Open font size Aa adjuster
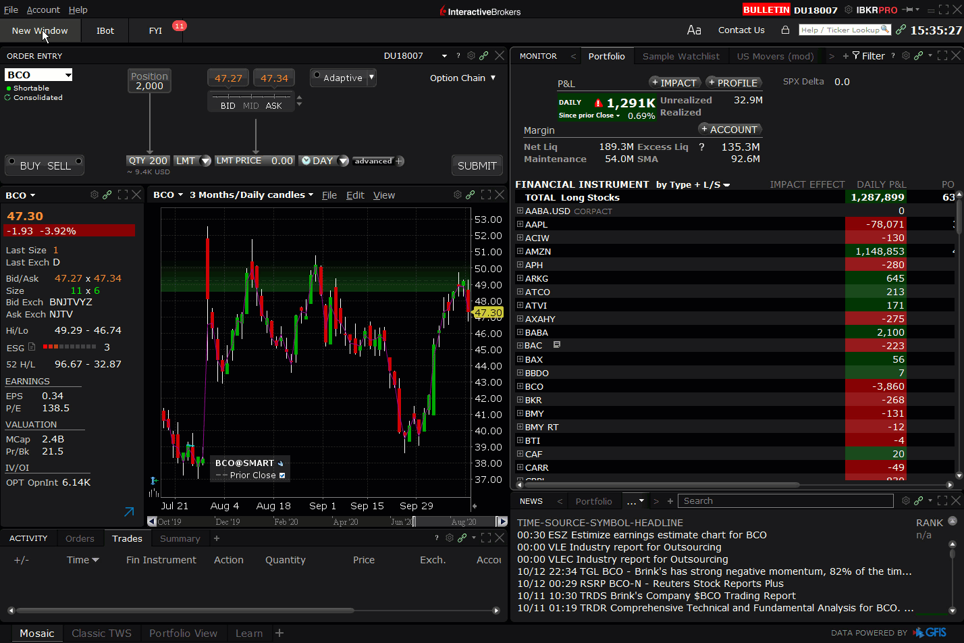 [694, 30]
